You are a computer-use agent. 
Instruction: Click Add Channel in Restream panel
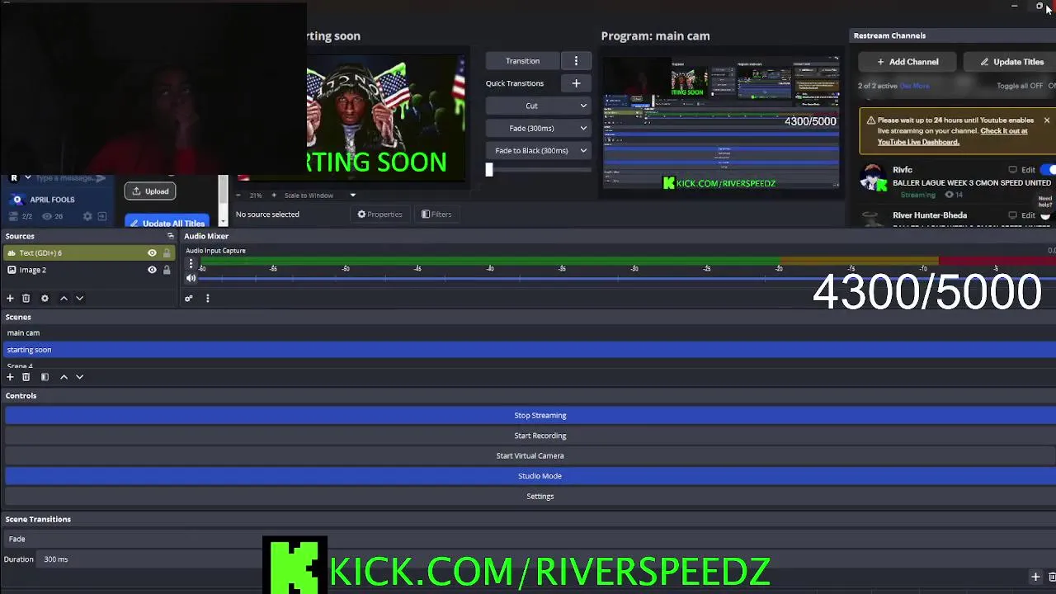[x=907, y=62]
